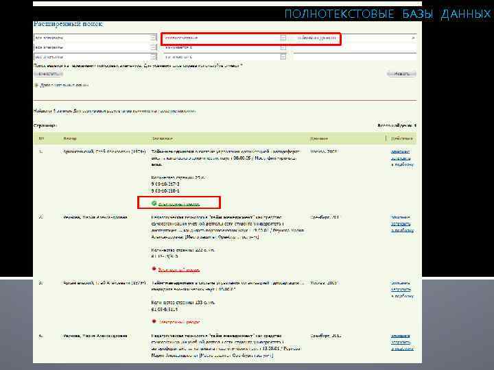
Task: Click the clear button below the search rows
Action: (49, 74)
